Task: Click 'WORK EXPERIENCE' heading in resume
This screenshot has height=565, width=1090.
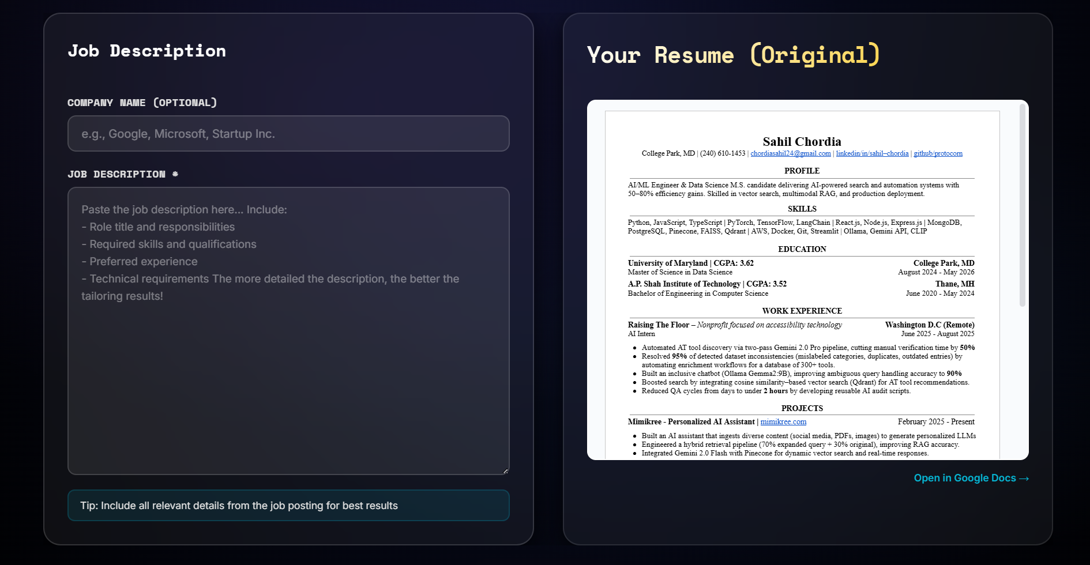Action: 802,311
